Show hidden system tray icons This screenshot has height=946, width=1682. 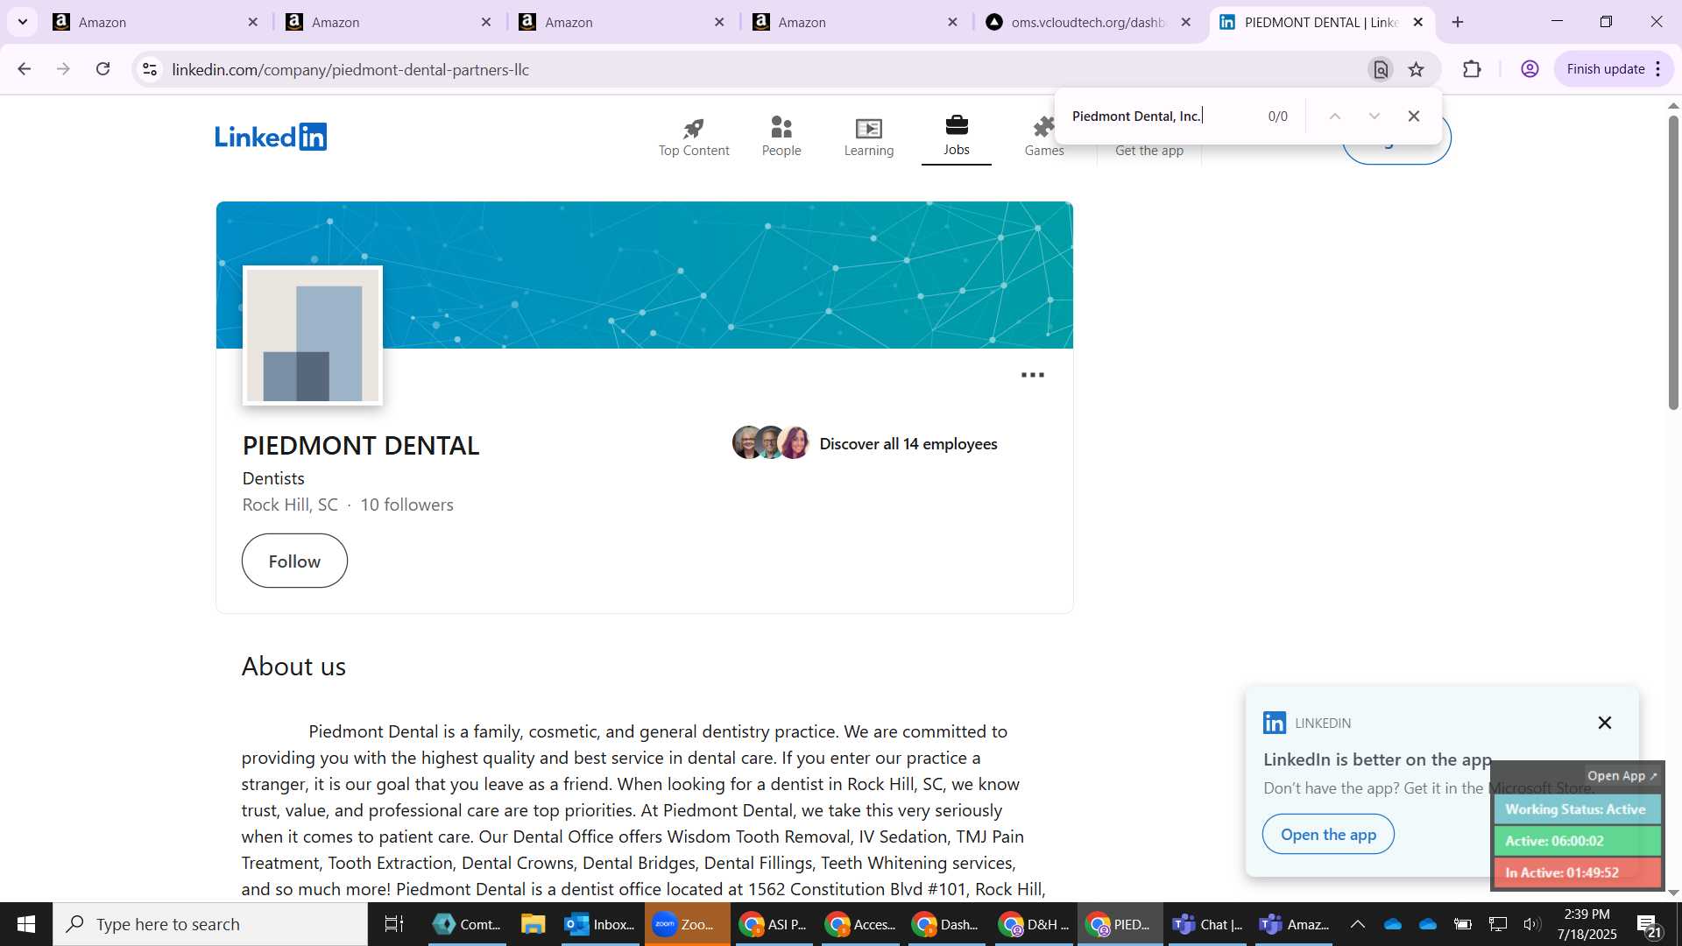(1357, 924)
